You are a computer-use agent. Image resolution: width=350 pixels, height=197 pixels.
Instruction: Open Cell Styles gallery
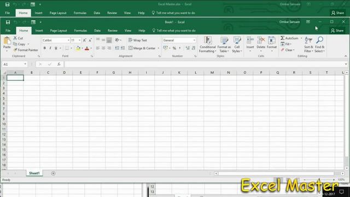(x=237, y=45)
